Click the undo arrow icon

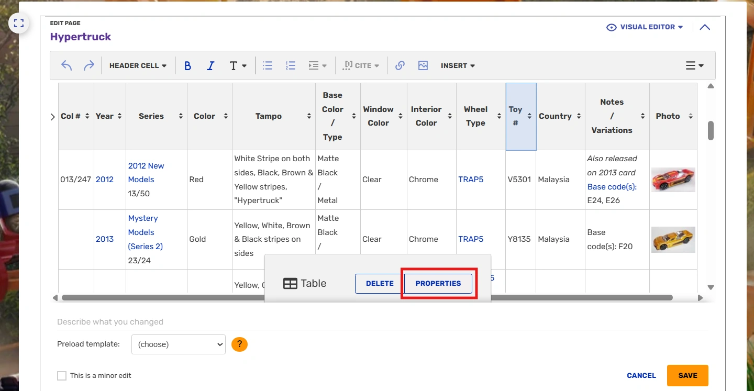(66, 65)
